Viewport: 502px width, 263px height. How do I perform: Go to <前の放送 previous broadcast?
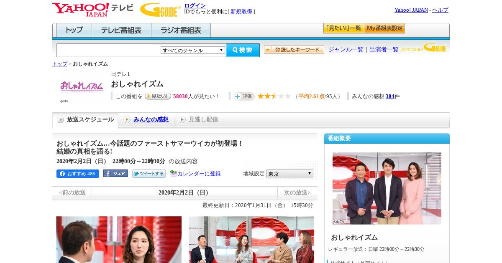pyautogui.click(x=72, y=193)
